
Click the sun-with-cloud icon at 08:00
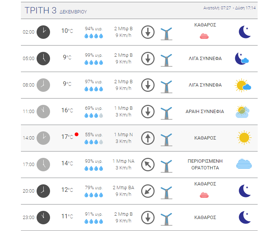pyautogui.click(x=243, y=85)
